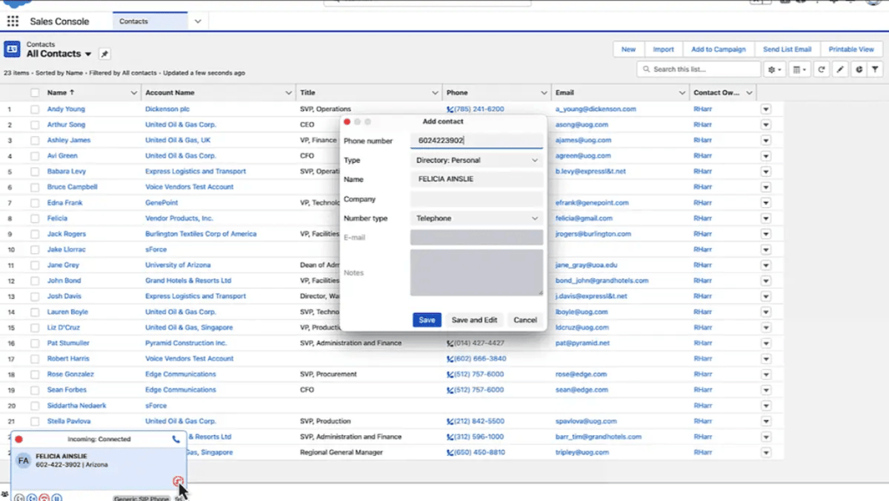Check the Pat Stumuller row checkbox
This screenshot has height=501, width=889.
pyautogui.click(x=35, y=343)
